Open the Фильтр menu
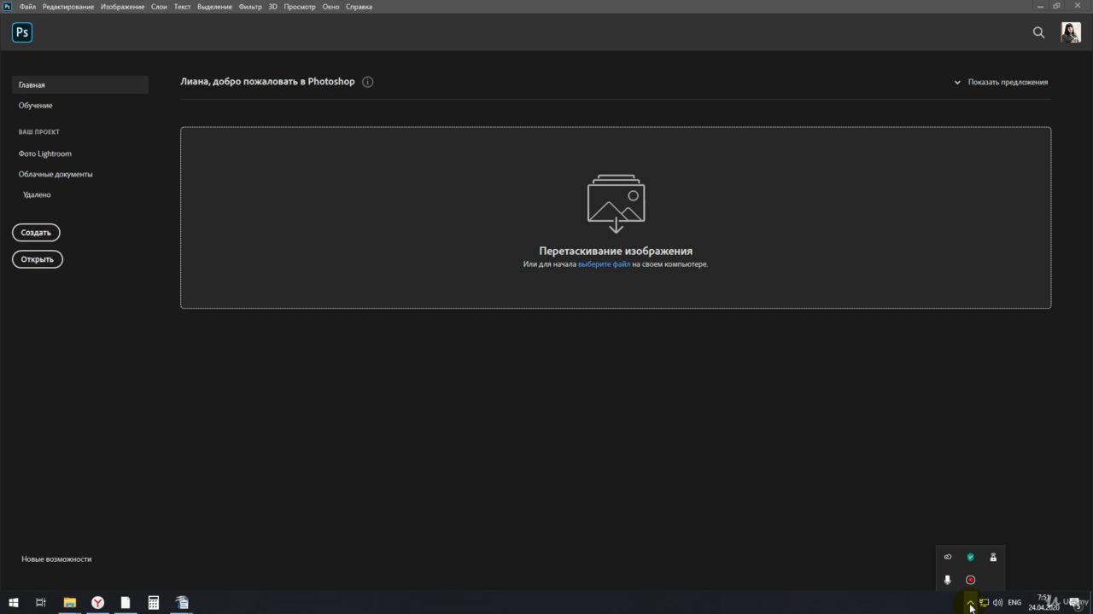Screen dimensions: 1093x614 [250, 6]
